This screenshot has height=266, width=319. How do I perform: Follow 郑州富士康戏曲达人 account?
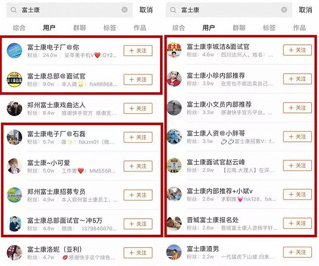tap(138, 108)
